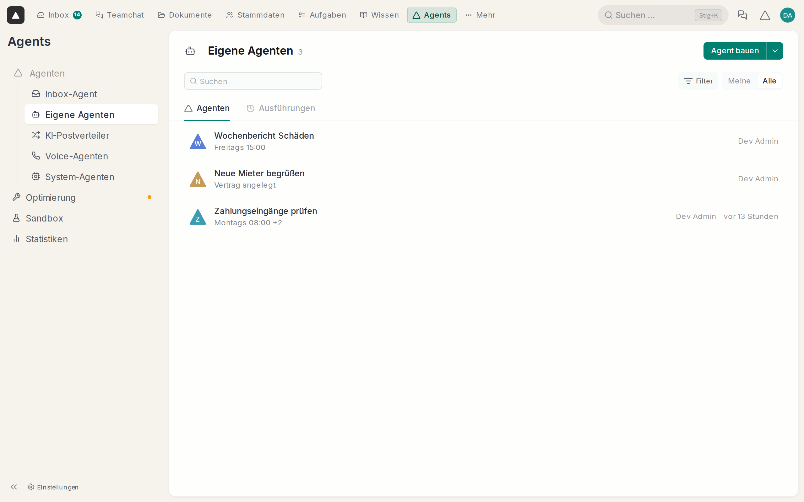
Task: Open System-Agenten in the sidebar
Action: (91, 177)
